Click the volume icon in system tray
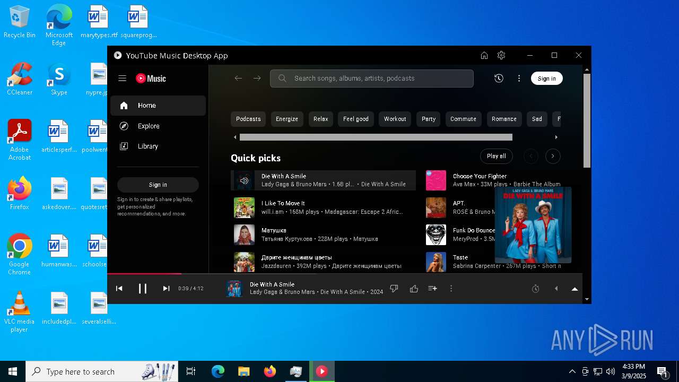This screenshot has height=382, width=679. (611, 371)
